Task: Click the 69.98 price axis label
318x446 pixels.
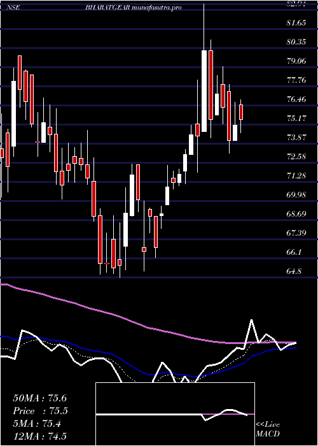Action: tap(296, 194)
